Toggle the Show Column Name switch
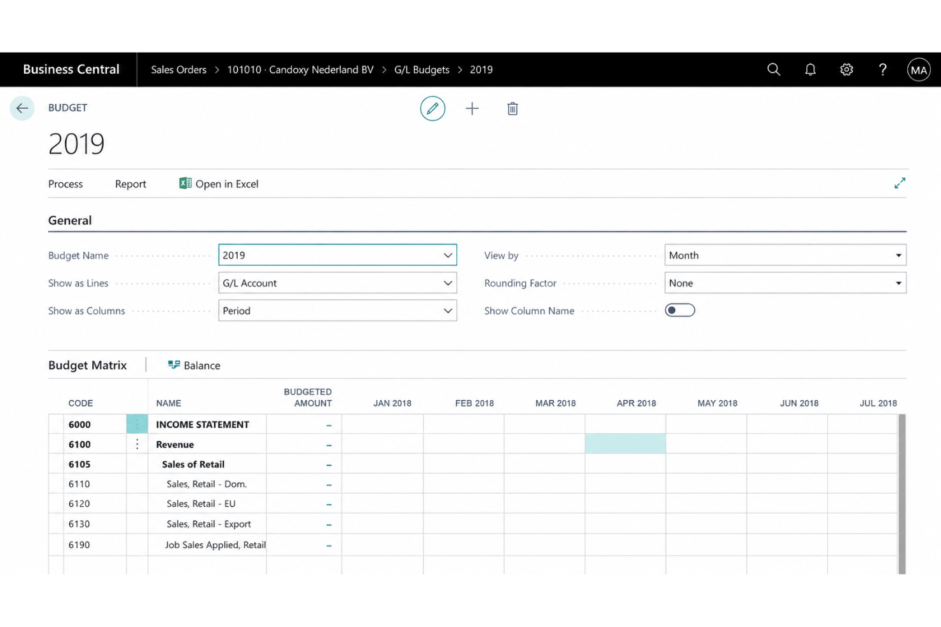Screen dimensions: 941x627 tap(680, 310)
